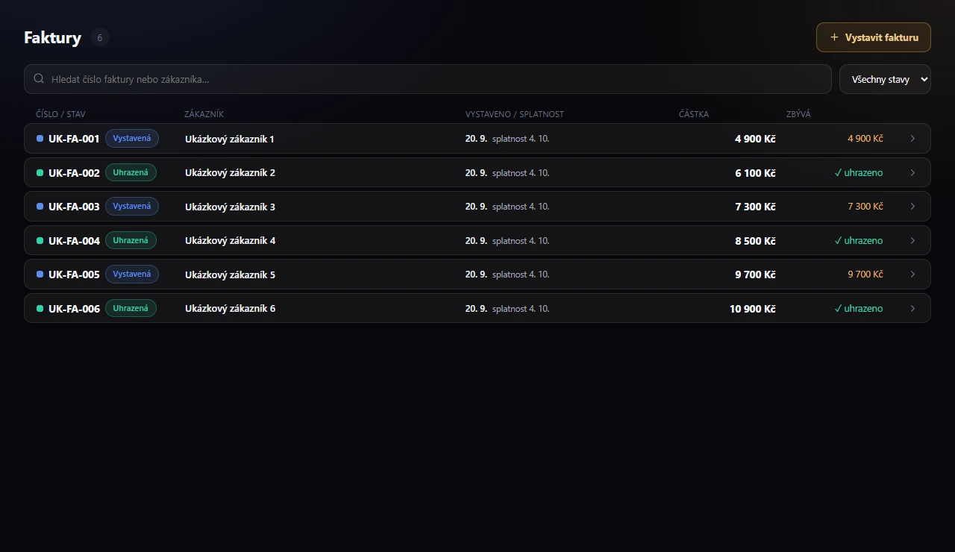Screen dimensions: 955x552
Task: Select invoice number UK-FA-001
Action: (x=74, y=139)
